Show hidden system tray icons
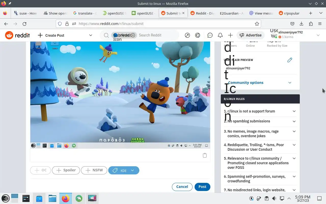 [289, 198]
